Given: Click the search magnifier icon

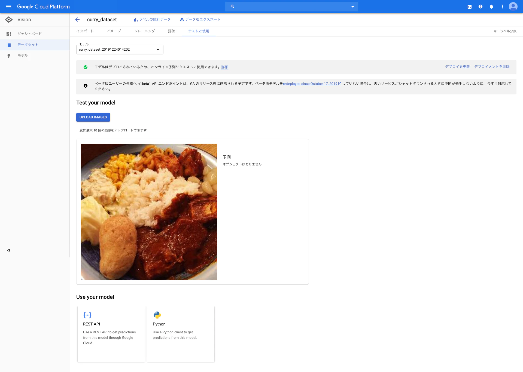Looking at the screenshot, I should (x=232, y=7).
